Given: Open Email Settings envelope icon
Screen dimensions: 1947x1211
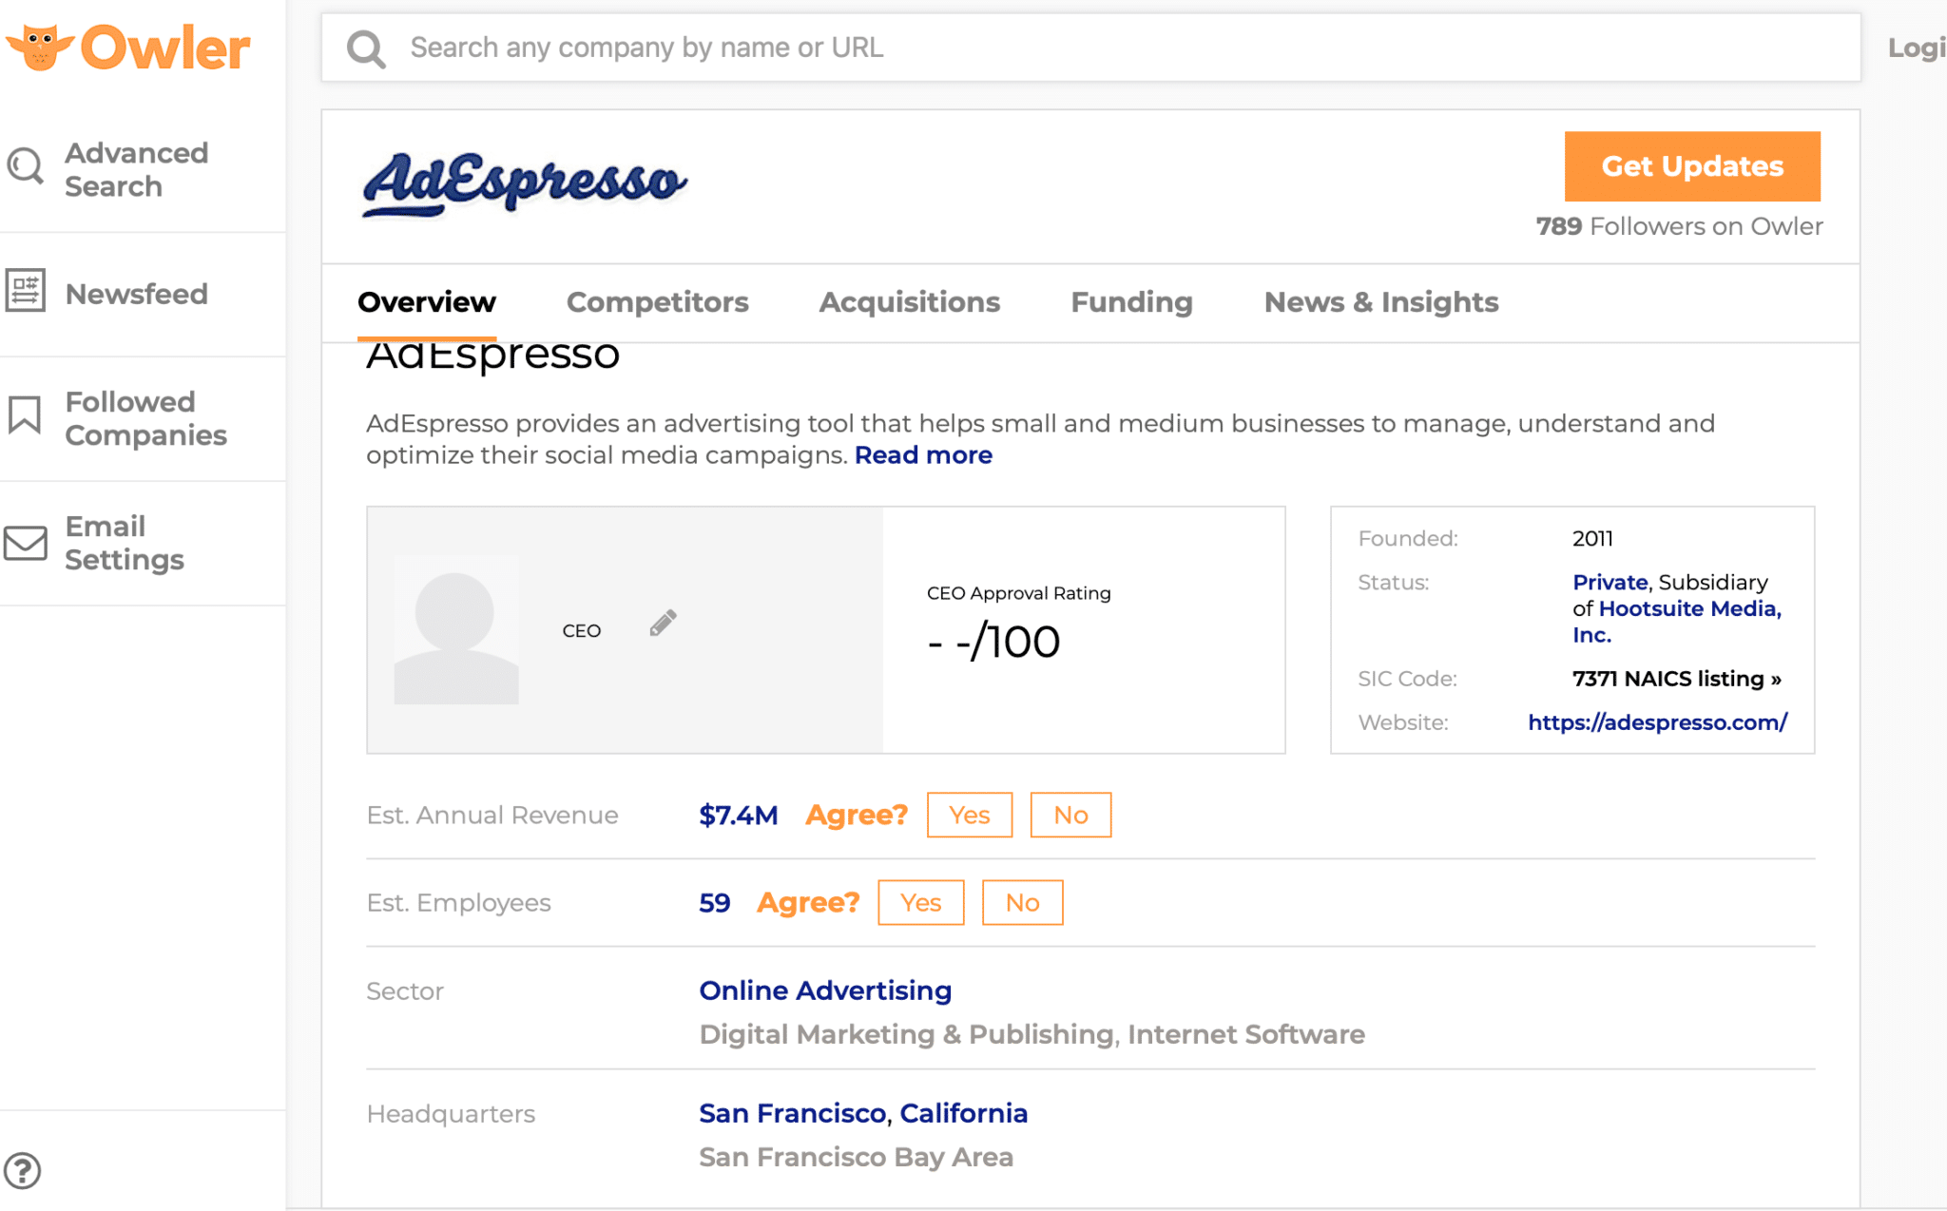Looking at the screenshot, I should pyautogui.click(x=25, y=543).
